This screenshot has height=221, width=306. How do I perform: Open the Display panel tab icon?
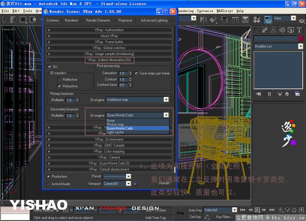(x=291, y=30)
